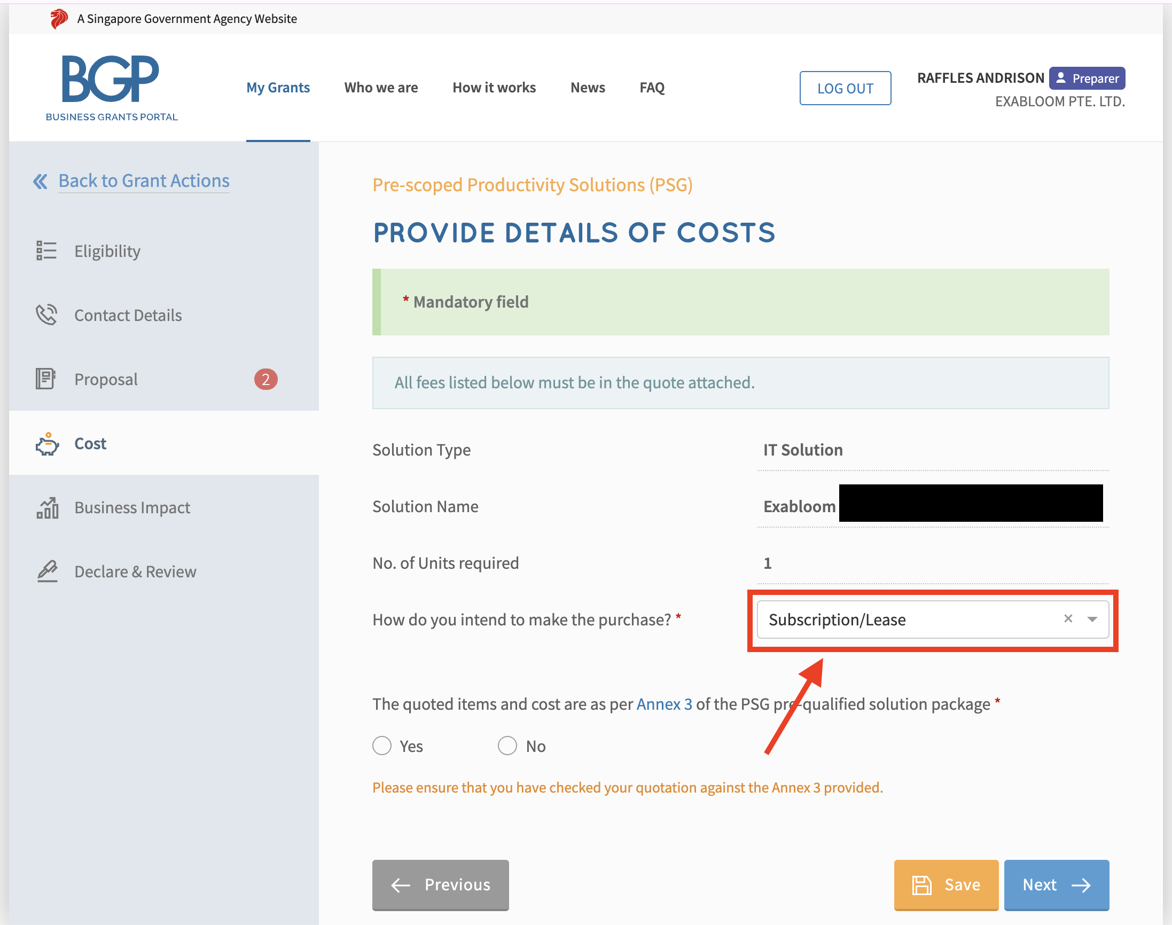
Task: Go to the Contact Details section
Action: [163, 315]
